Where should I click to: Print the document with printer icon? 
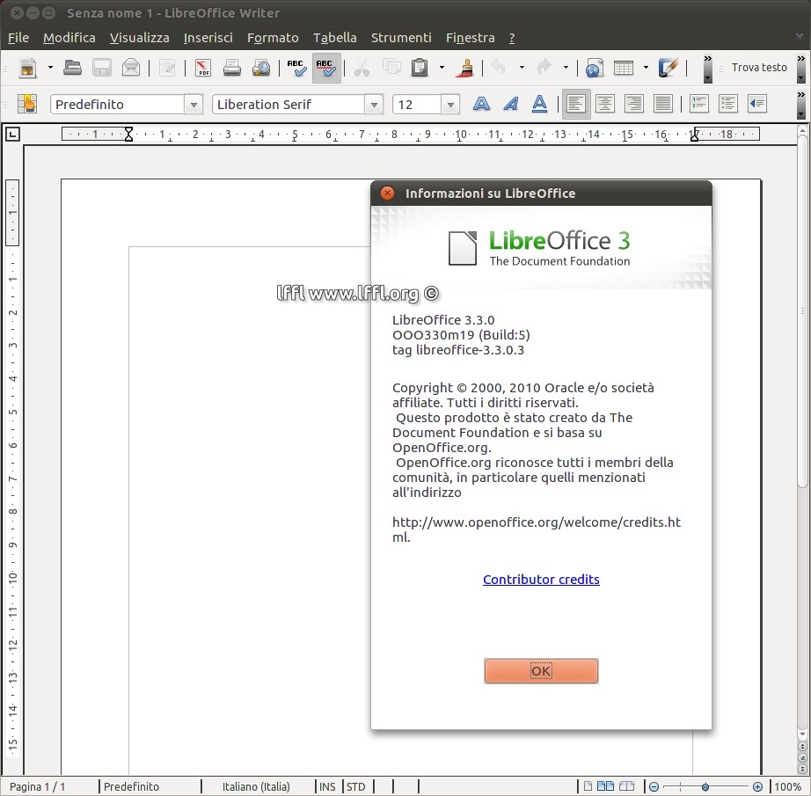coord(231,68)
